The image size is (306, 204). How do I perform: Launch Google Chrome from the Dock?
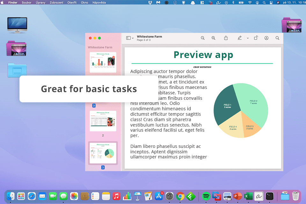coord(180,196)
